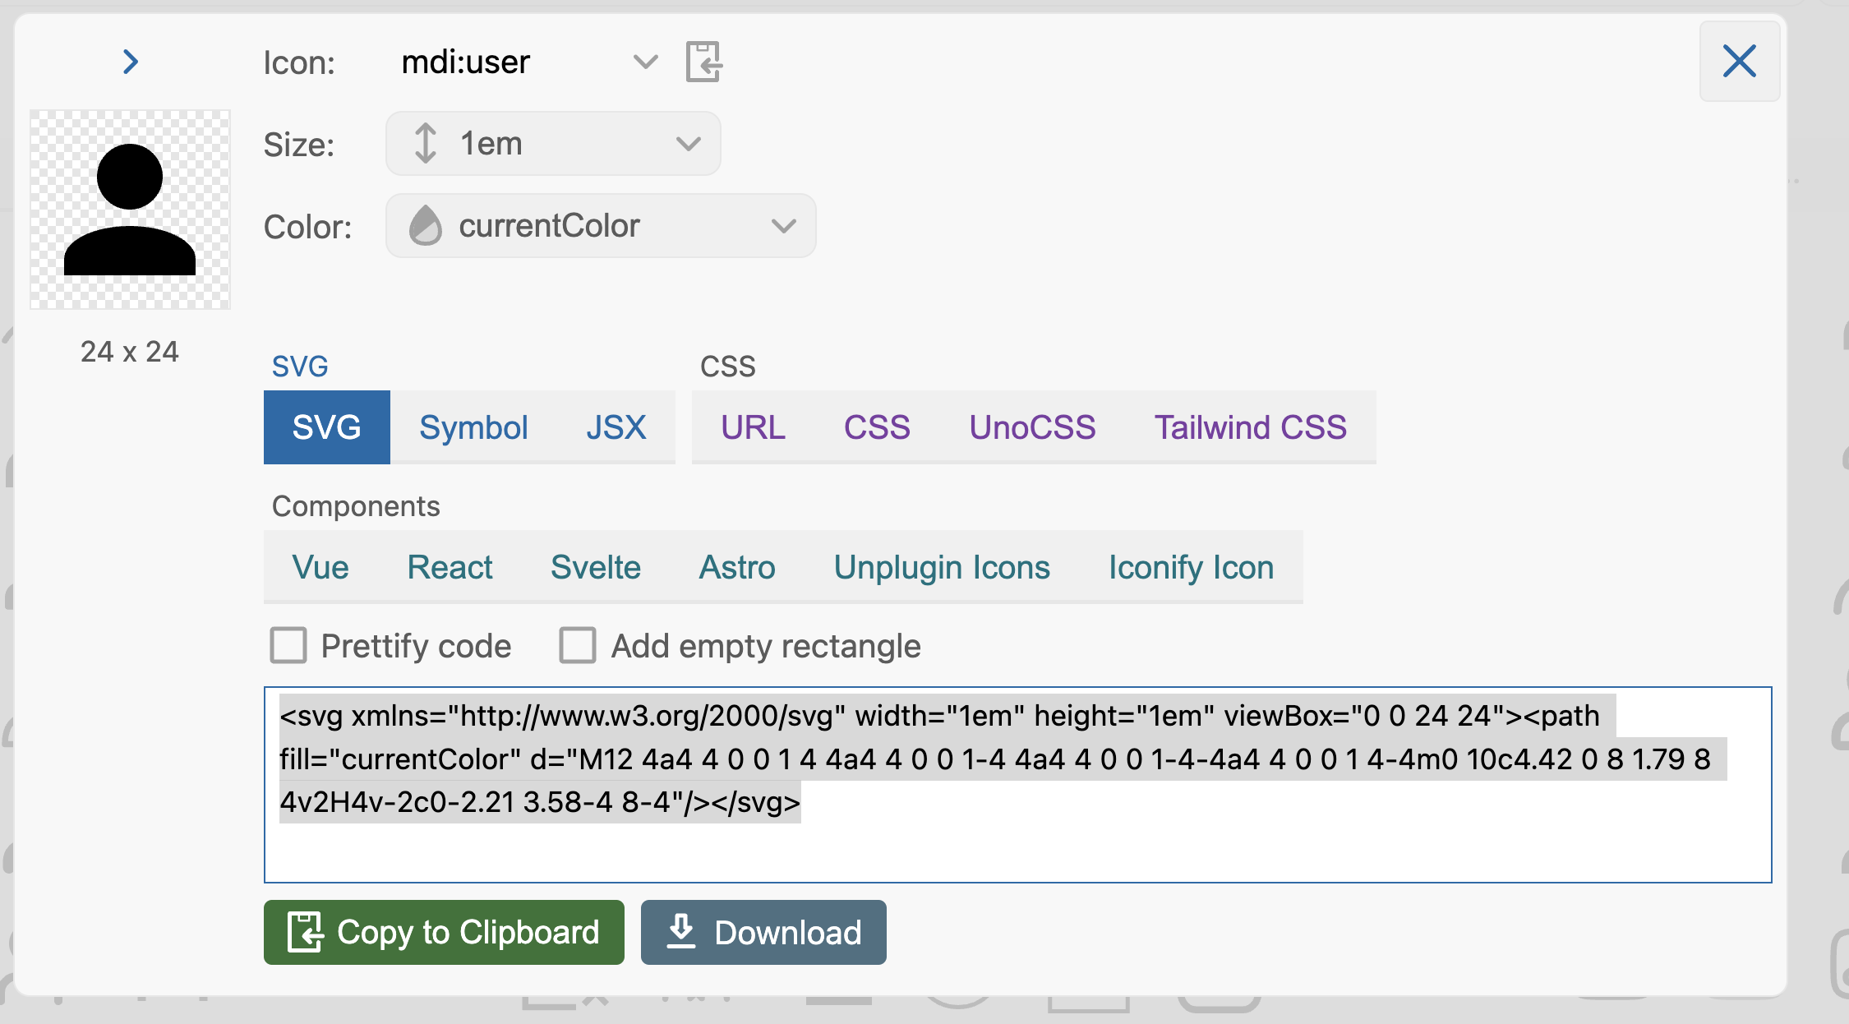Select the JSX tab

click(616, 427)
